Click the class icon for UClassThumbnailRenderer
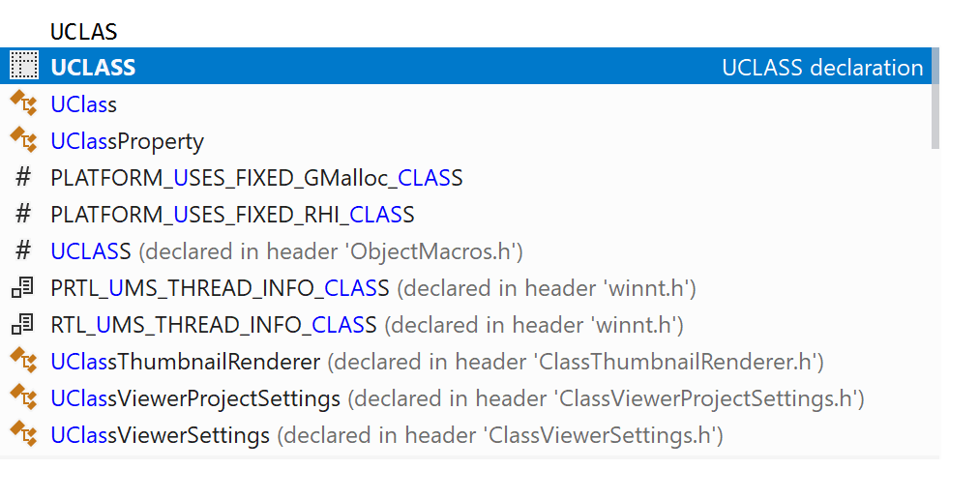979x499 pixels. (x=24, y=361)
